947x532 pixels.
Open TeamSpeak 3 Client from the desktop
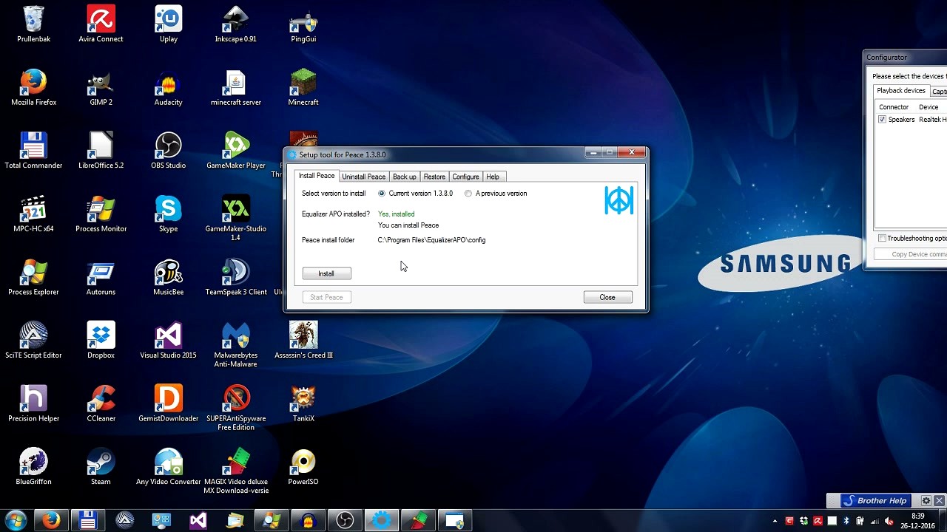click(235, 273)
